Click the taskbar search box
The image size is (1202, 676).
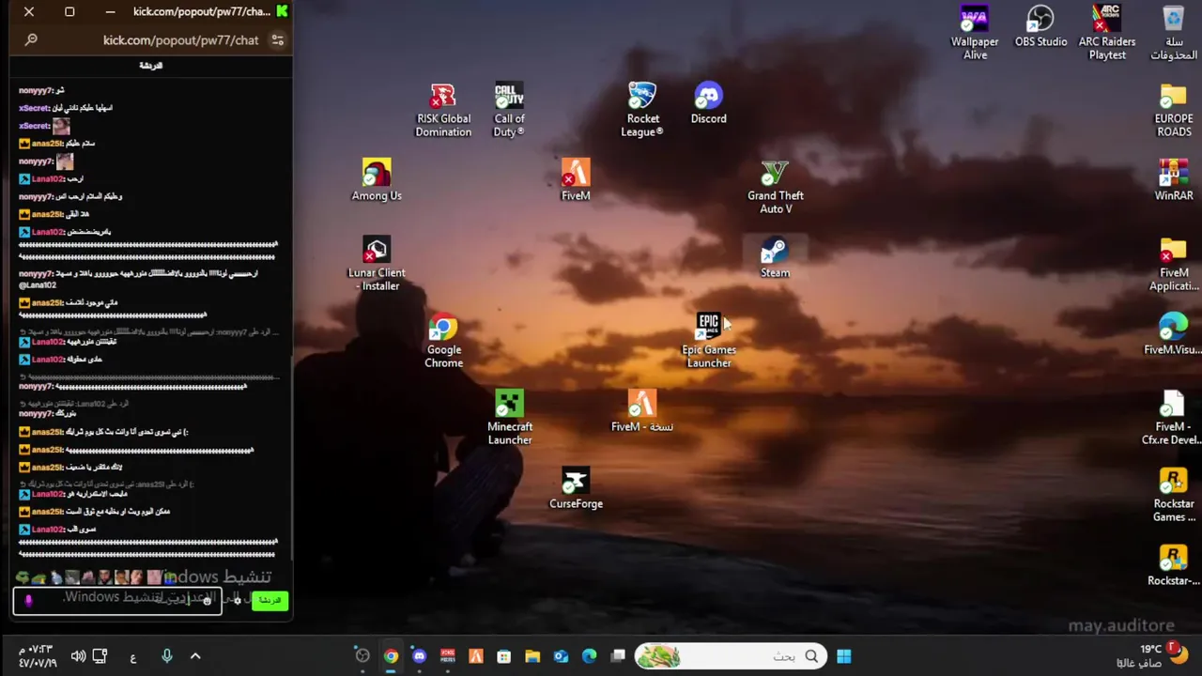point(731,656)
